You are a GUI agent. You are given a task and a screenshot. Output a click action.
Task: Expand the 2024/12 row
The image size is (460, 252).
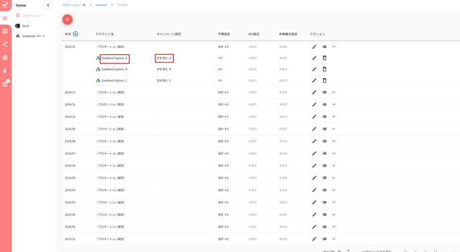[334, 92]
